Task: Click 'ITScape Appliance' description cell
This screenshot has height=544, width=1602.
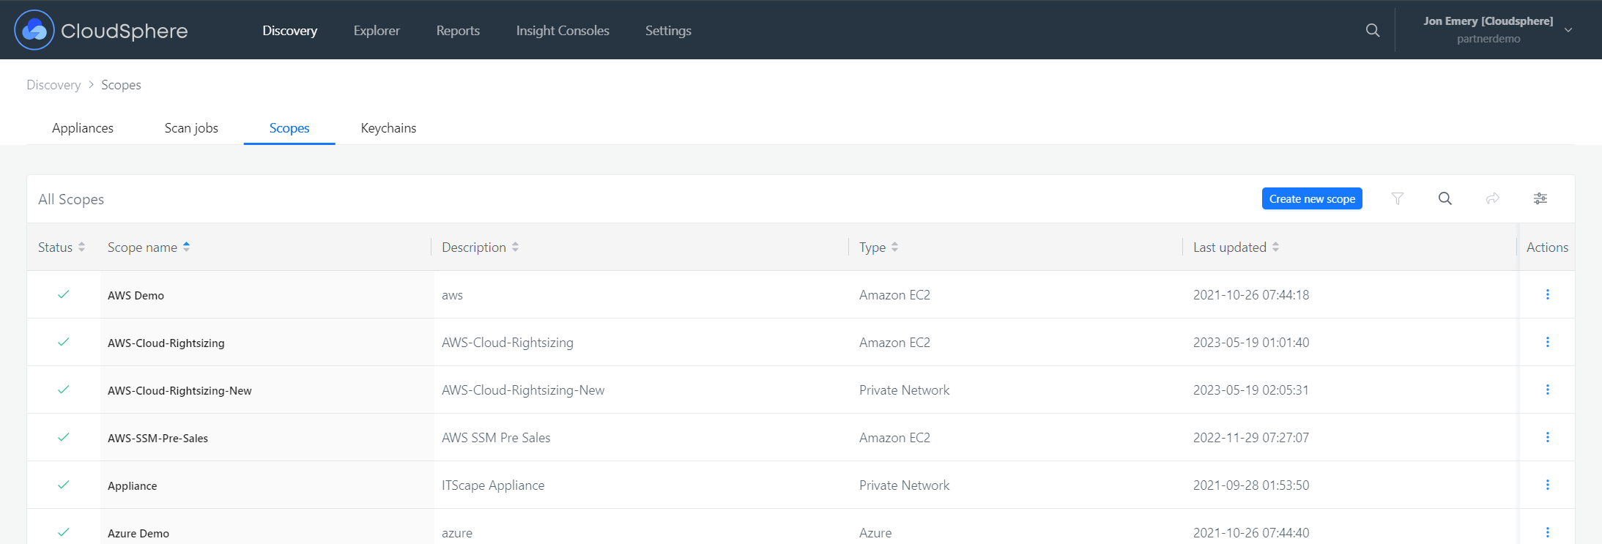Action: tap(493, 485)
